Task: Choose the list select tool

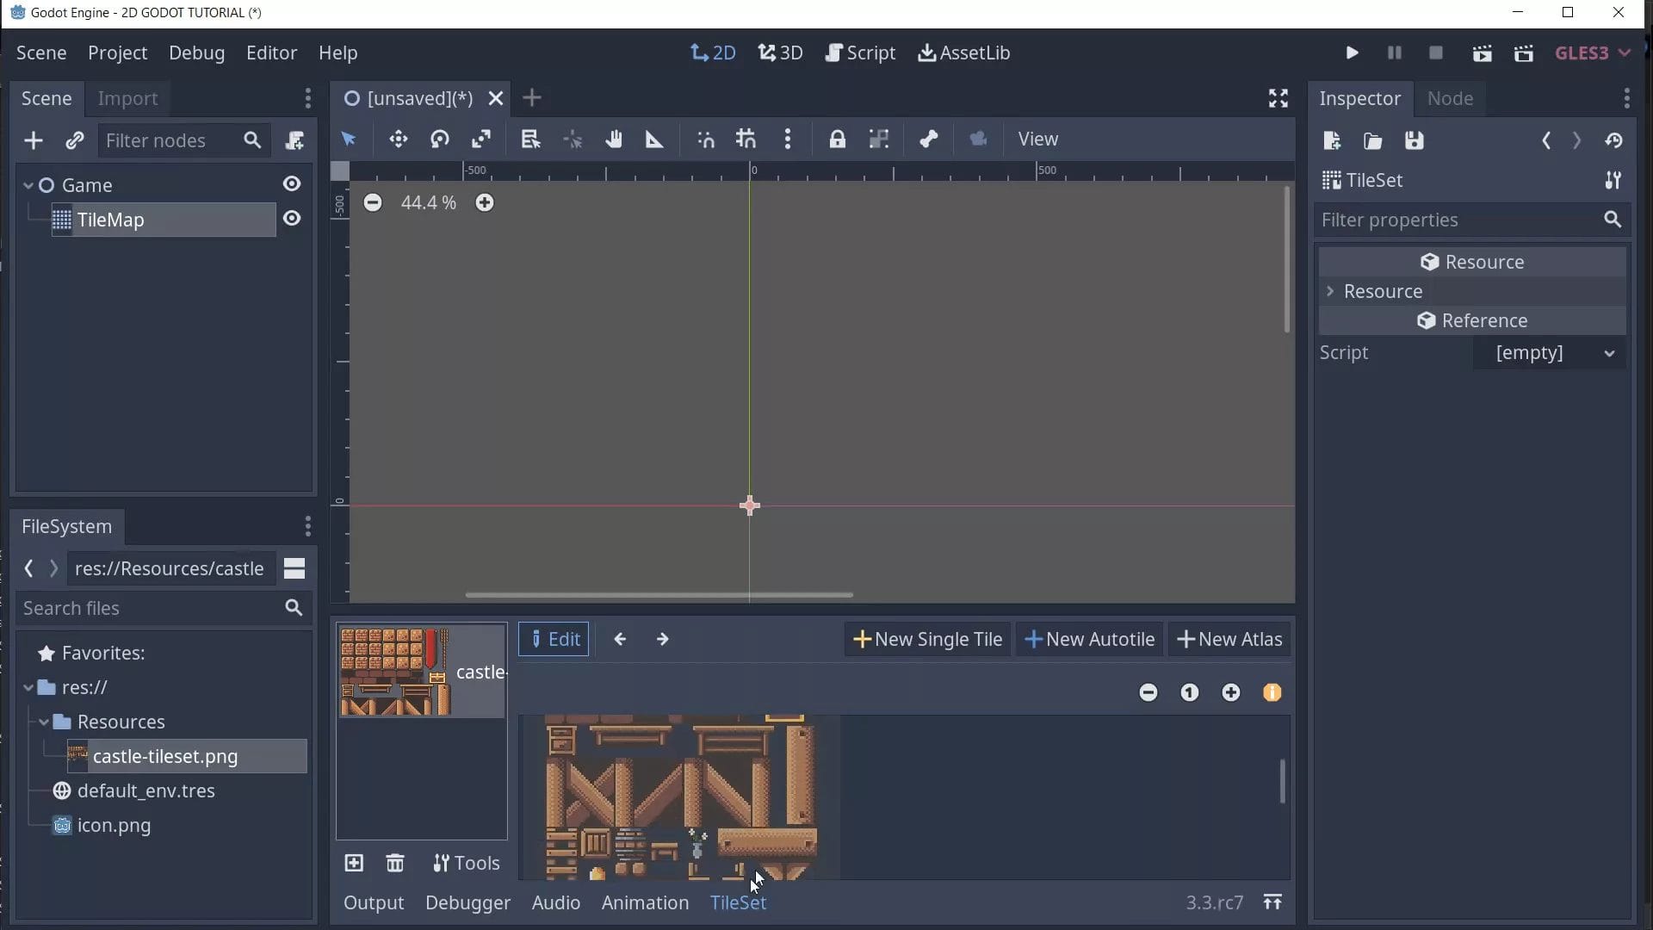Action: click(x=530, y=139)
